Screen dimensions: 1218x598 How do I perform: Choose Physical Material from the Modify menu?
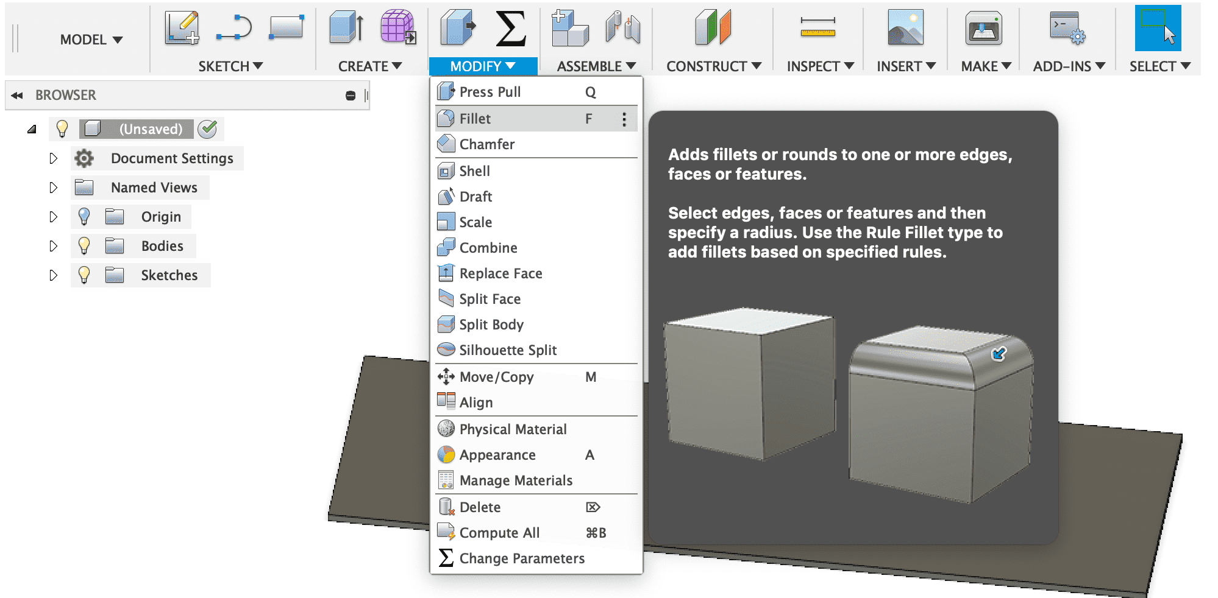click(536, 429)
